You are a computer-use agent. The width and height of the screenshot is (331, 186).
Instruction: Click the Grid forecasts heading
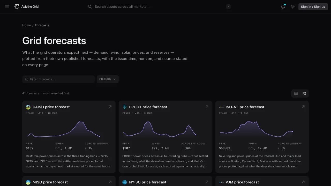tap(54, 41)
